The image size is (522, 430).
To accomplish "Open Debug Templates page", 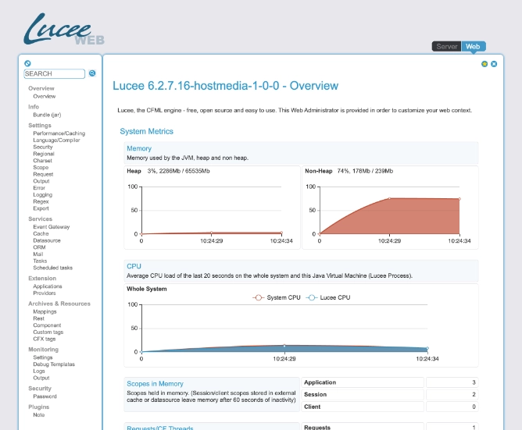I will [x=54, y=364].
